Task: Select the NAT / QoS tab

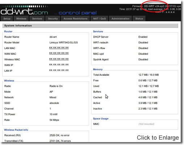Action: coord(99,19)
